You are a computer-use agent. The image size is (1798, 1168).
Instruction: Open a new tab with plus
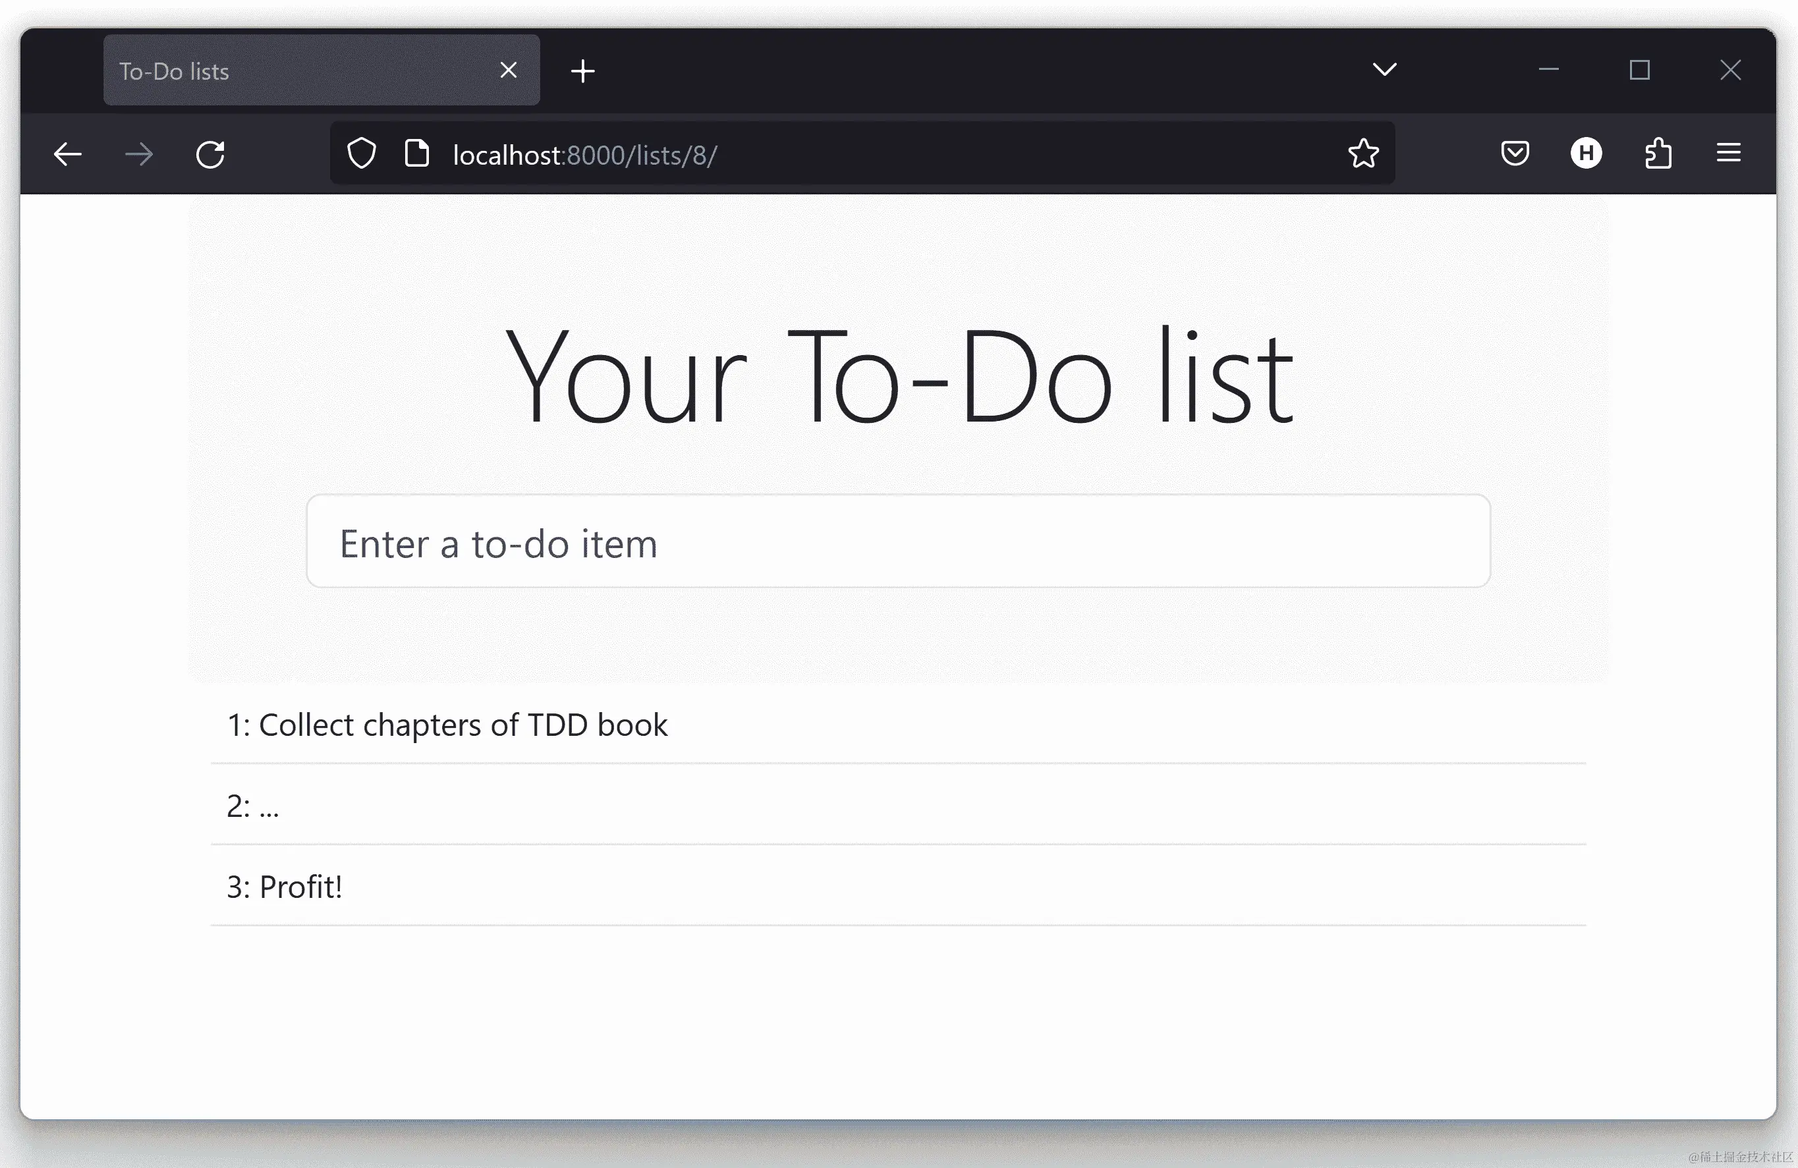(x=582, y=71)
